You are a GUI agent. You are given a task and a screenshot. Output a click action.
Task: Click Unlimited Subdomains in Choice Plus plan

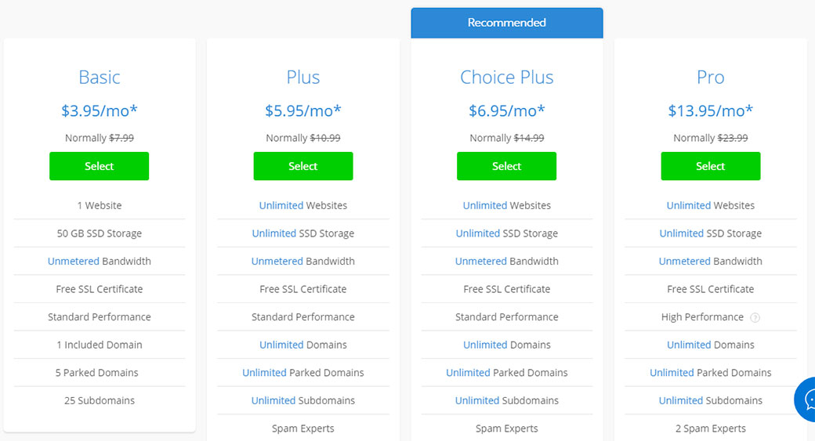click(x=477, y=401)
